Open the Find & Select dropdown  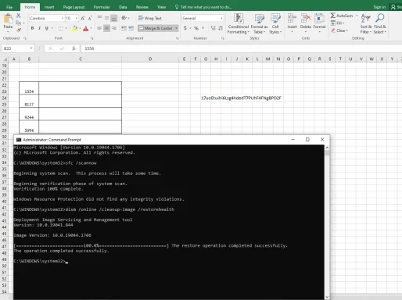tap(379, 23)
